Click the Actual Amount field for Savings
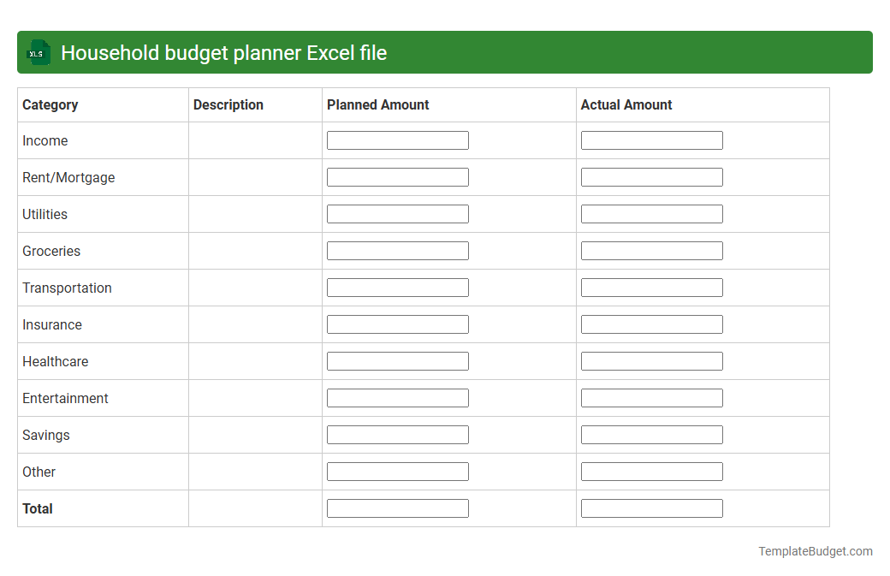The width and height of the screenshot is (890, 576). click(x=651, y=434)
